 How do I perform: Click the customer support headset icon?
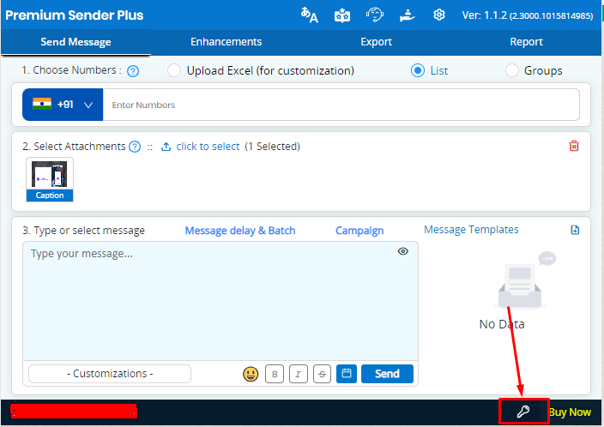tap(375, 15)
